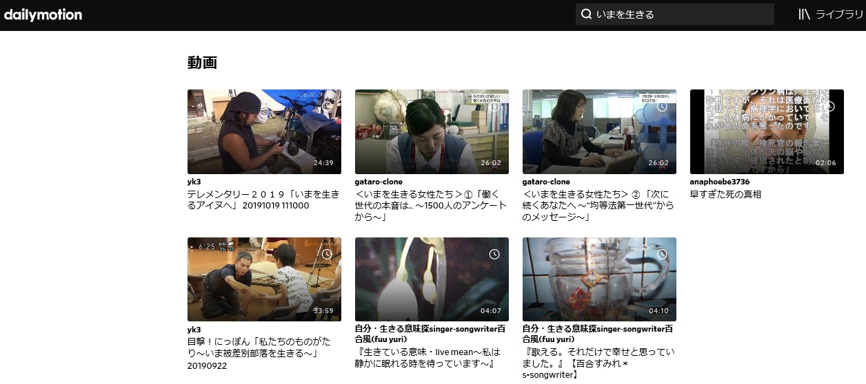Click title ＜いまを生きる女性たち＞②「次に続くあなたへ
Screen dimensions: 866x384
pos(597,206)
